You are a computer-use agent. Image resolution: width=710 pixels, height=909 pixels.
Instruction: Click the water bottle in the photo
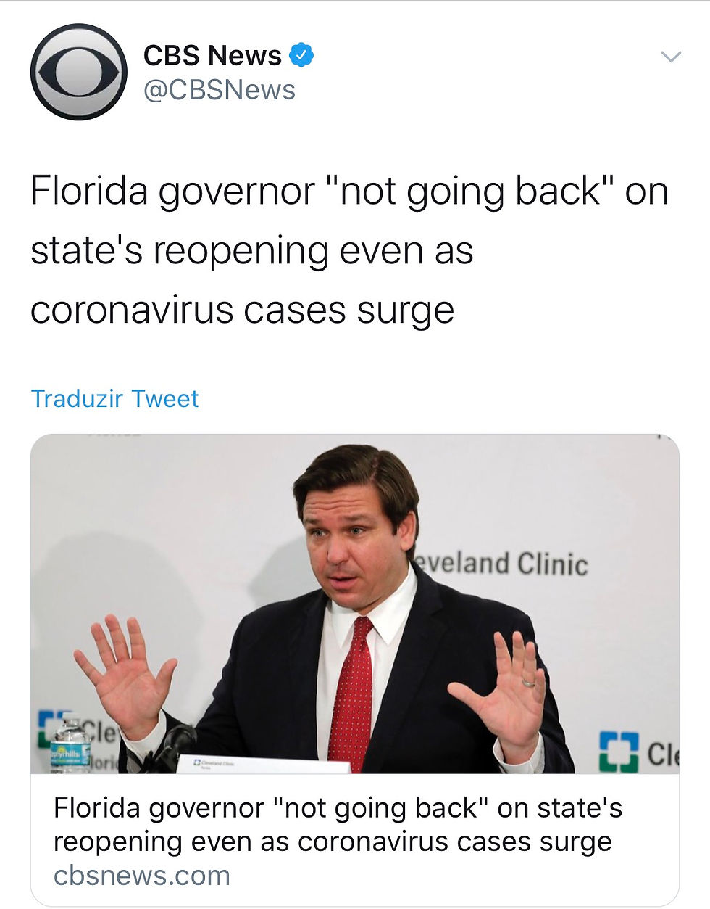(x=70, y=744)
